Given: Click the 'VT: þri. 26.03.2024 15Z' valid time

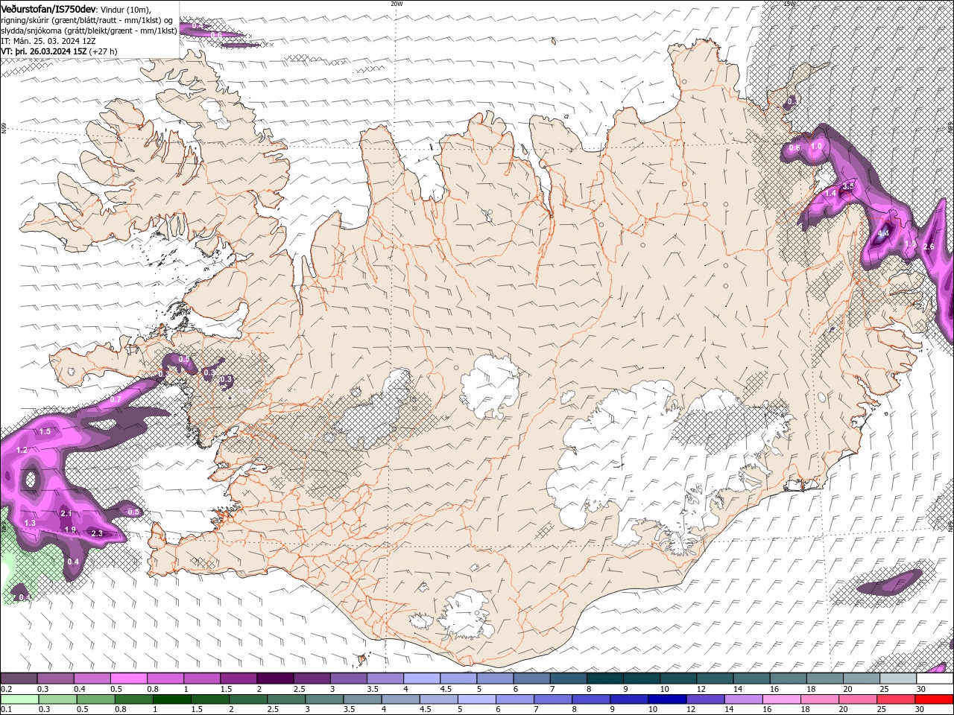Looking at the screenshot, I should tap(44, 51).
